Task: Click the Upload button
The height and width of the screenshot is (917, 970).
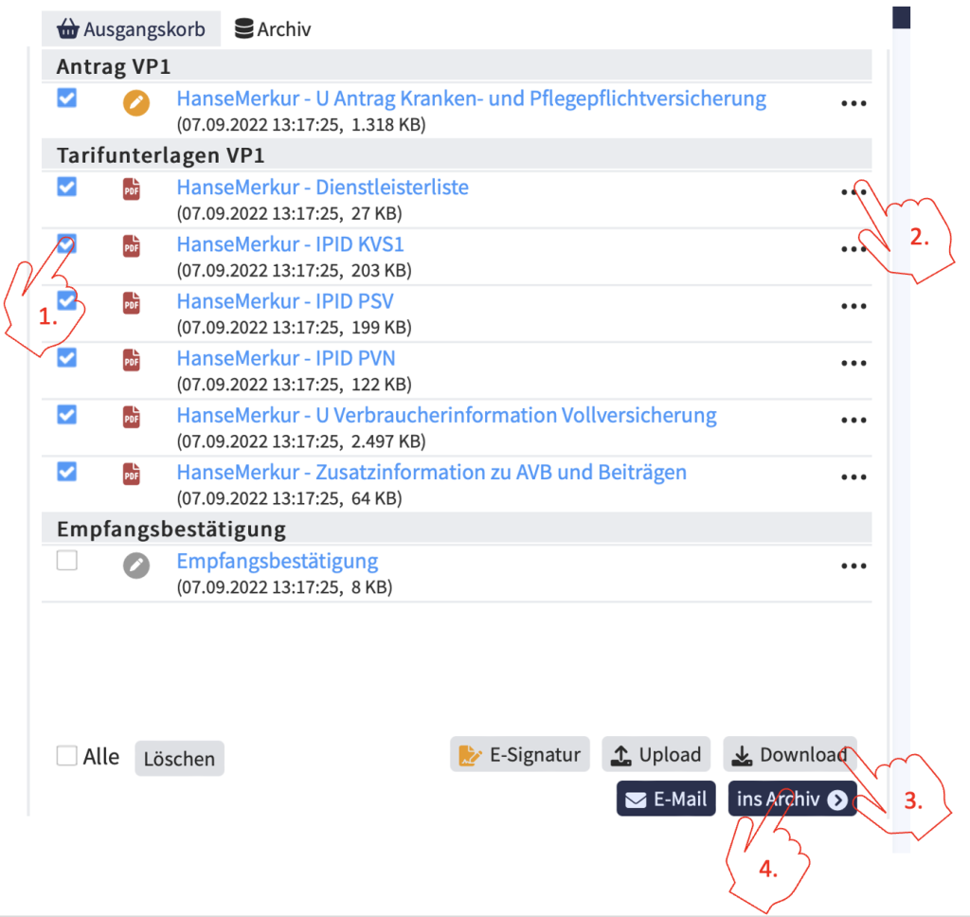Action: click(656, 754)
